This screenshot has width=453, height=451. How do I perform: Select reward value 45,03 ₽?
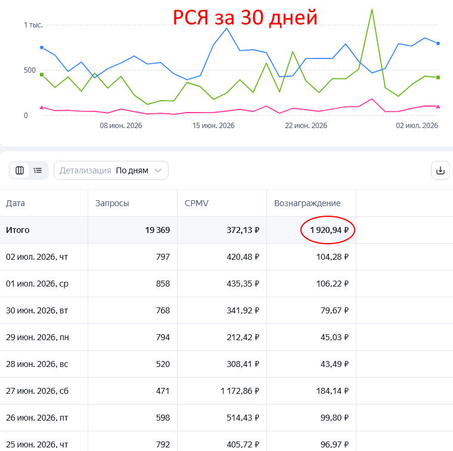click(x=334, y=338)
